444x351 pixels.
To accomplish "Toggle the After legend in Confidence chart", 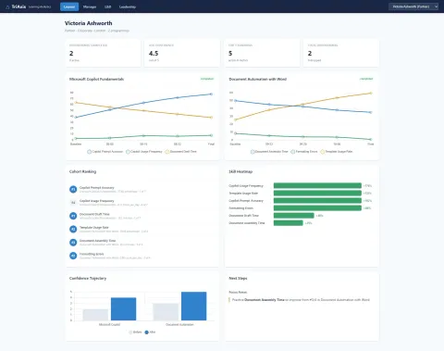I will tap(150, 332).
